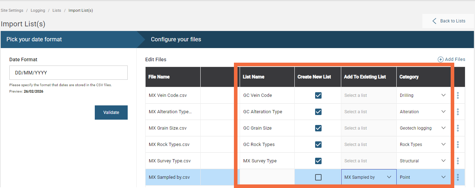Go to Logging in the breadcrumb

pos(38,10)
